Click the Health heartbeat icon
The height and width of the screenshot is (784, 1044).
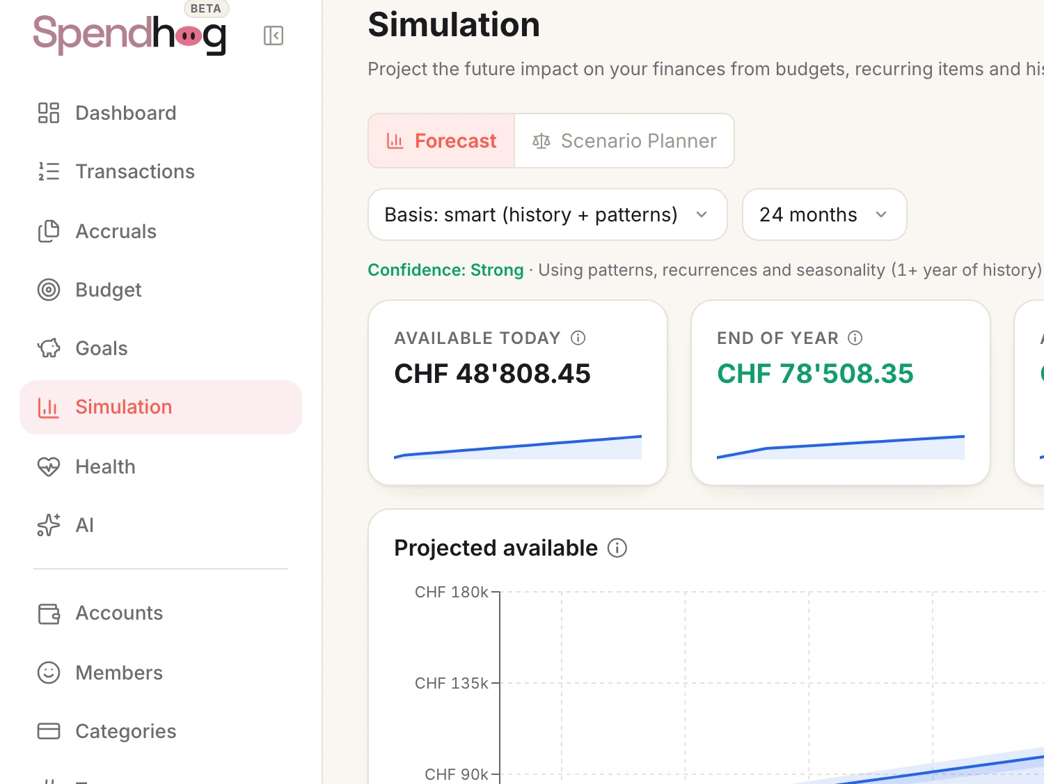pyautogui.click(x=49, y=467)
